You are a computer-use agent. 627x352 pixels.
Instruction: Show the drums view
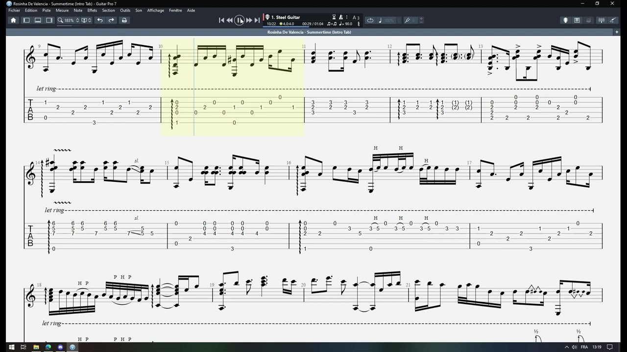tap(589, 20)
